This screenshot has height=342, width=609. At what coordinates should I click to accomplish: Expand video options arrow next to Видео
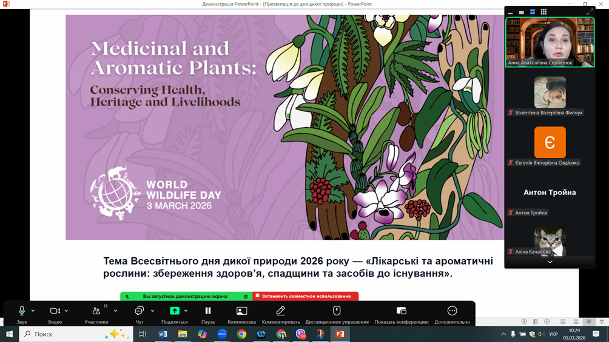[66, 311]
